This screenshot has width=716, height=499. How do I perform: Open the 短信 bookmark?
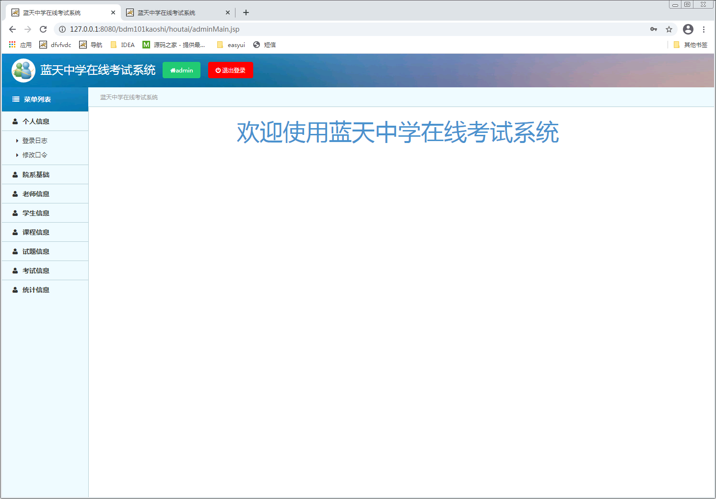tap(264, 45)
